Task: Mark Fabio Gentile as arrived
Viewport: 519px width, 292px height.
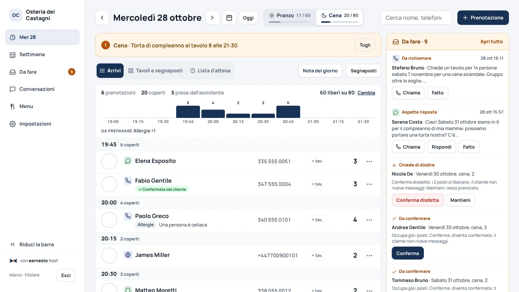Action: pyautogui.click(x=109, y=184)
